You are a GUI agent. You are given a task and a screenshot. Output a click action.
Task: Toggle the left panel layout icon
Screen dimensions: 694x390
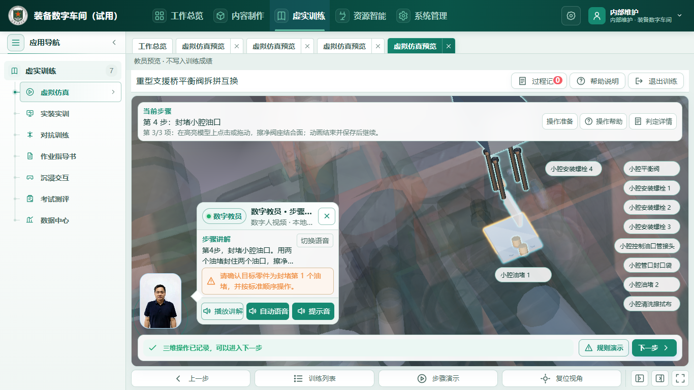[640, 378]
